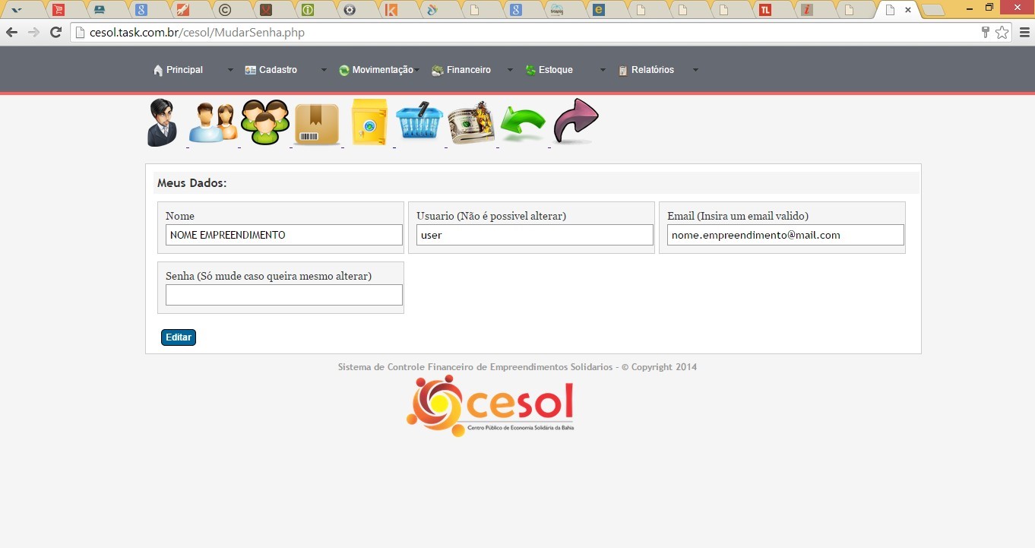Click the green three-person group icon

[265, 122]
